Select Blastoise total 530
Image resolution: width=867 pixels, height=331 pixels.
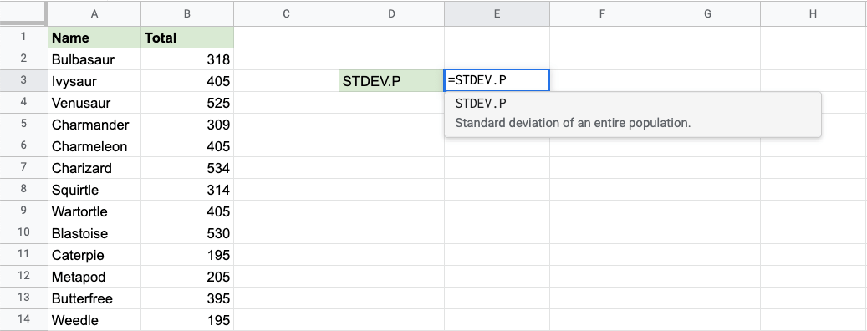(187, 233)
